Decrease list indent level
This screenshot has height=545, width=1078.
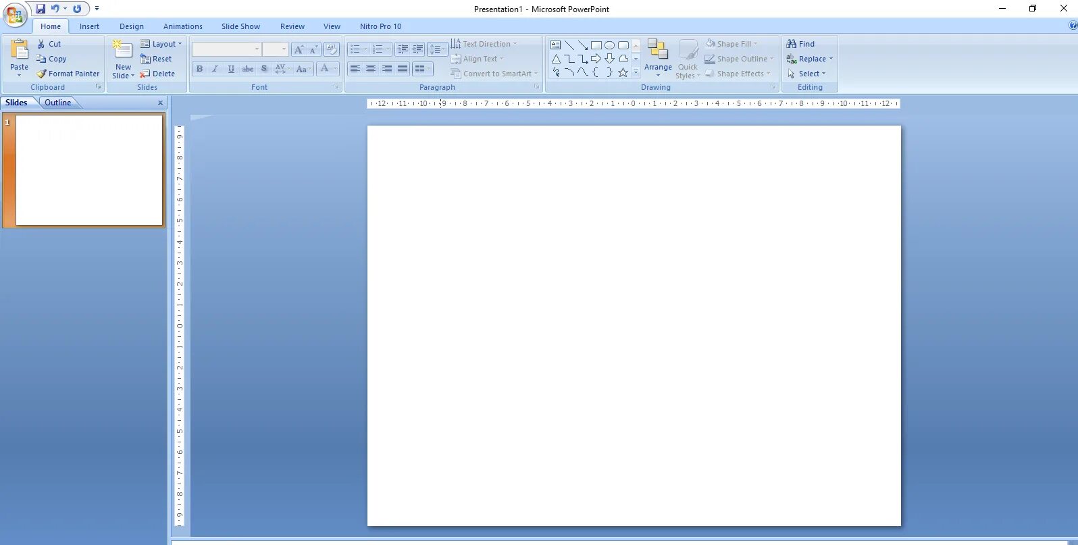(403, 49)
